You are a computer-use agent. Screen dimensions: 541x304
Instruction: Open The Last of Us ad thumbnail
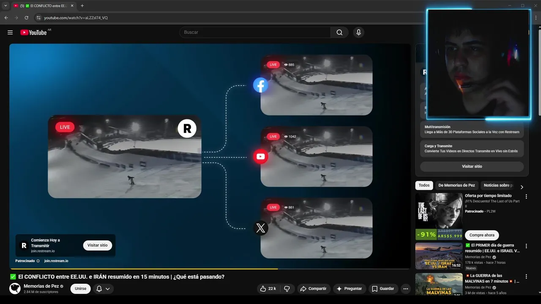coord(439,217)
